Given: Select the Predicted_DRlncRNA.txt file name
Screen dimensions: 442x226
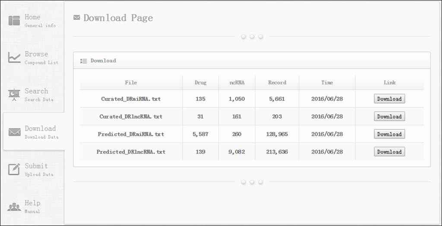Looking at the screenshot, I should pos(131,152).
